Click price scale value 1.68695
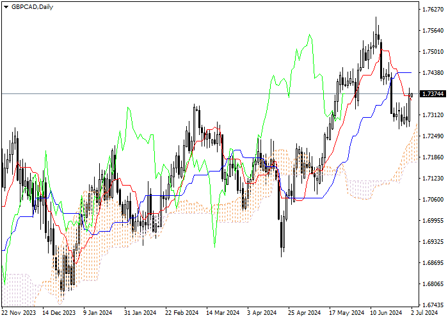This screenshot has height=320, width=448. pyautogui.click(x=433, y=263)
